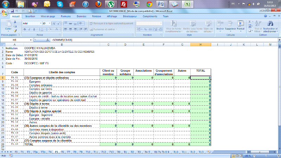The width and height of the screenshot is (281, 158).
Task: Toggle italic formatting
Action: click(x=29, y=29)
